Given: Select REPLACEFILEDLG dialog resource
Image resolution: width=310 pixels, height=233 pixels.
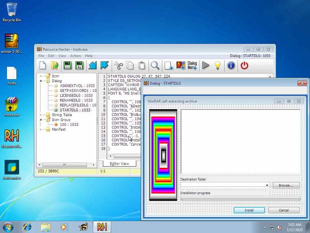Looking at the screenshot, I should pos(78,105).
